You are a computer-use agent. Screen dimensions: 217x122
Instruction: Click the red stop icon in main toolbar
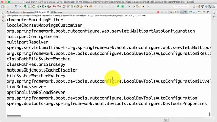(53, 6)
